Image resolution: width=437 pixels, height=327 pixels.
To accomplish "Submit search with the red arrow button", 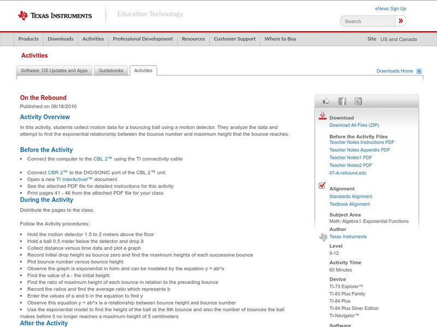I will (x=400, y=21).
